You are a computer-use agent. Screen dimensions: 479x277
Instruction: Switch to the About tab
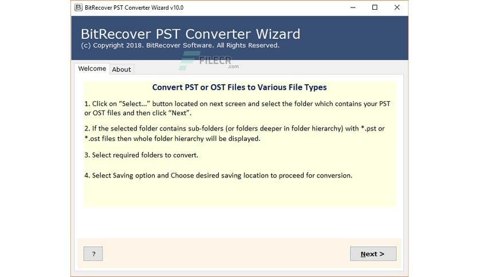pos(121,69)
